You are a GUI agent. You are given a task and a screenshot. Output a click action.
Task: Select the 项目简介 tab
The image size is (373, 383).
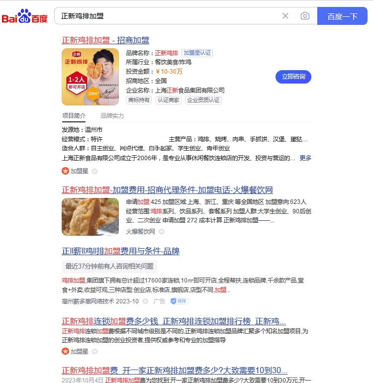pyautogui.click(x=74, y=116)
